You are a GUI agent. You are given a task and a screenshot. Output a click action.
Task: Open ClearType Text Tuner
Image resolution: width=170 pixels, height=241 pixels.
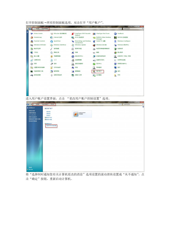click(x=101, y=34)
